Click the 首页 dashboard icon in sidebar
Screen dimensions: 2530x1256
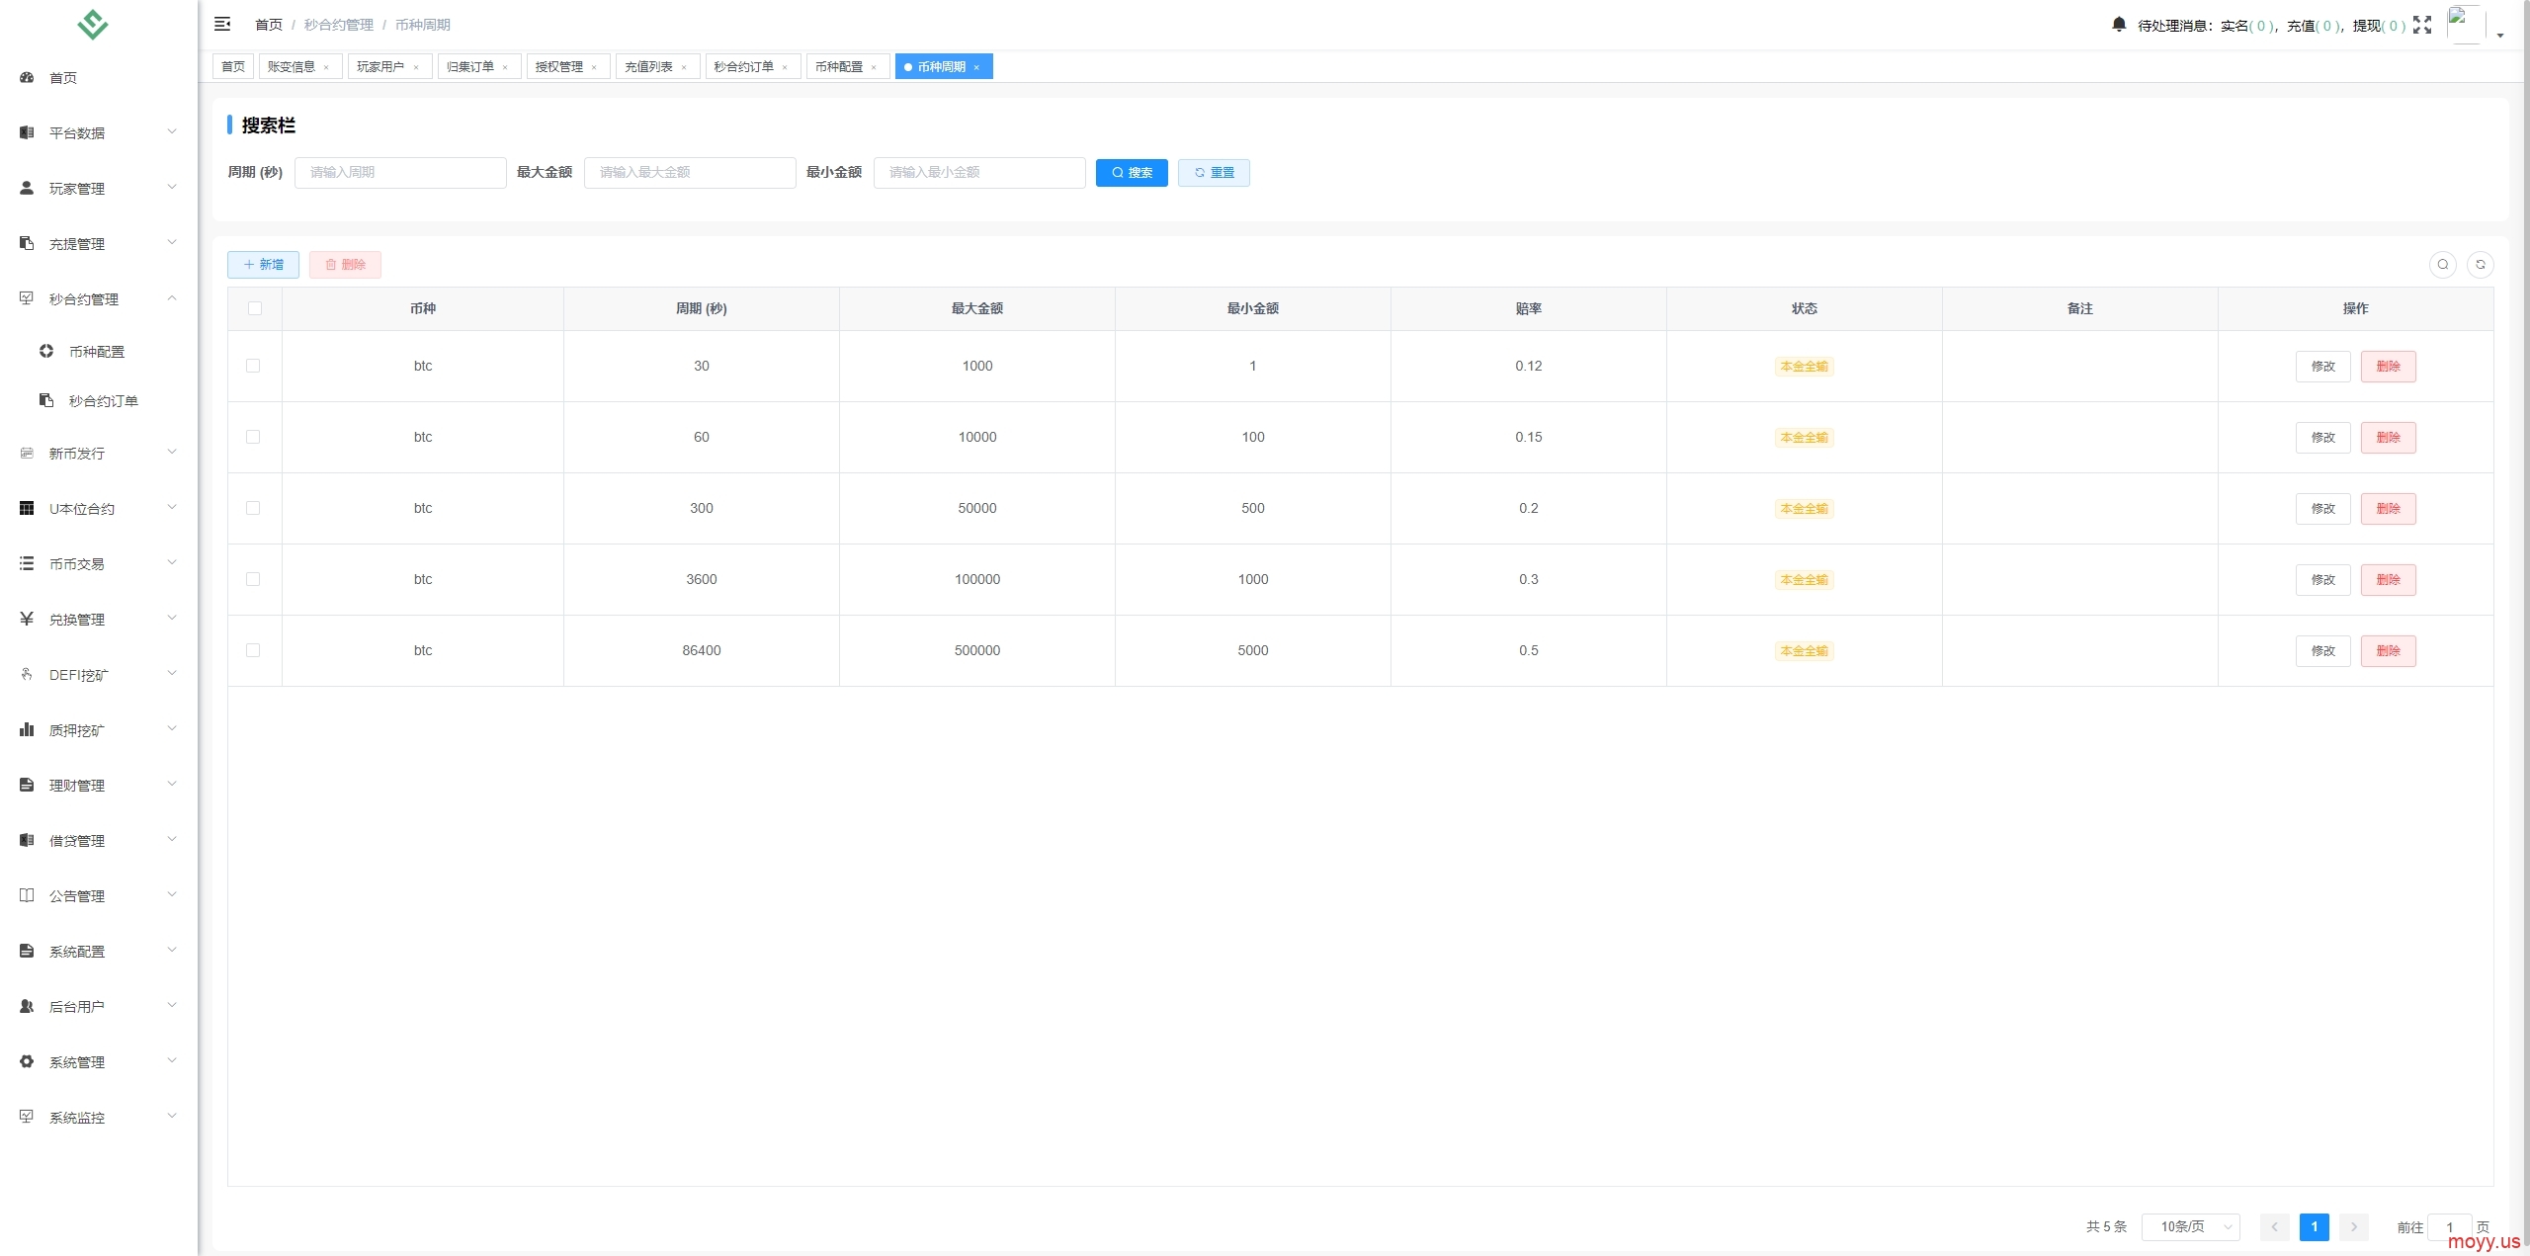(27, 77)
